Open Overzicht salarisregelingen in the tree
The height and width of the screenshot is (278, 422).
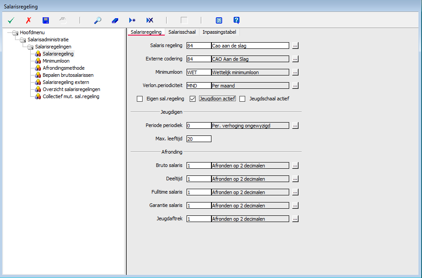(x=72, y=89)
